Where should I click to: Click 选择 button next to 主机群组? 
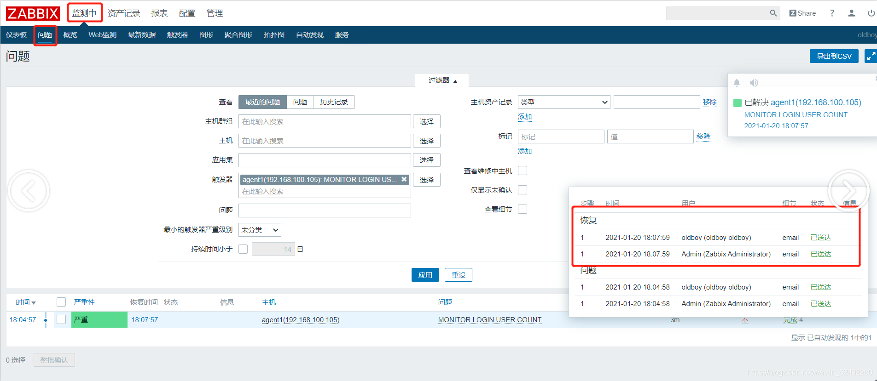(427, 121)
